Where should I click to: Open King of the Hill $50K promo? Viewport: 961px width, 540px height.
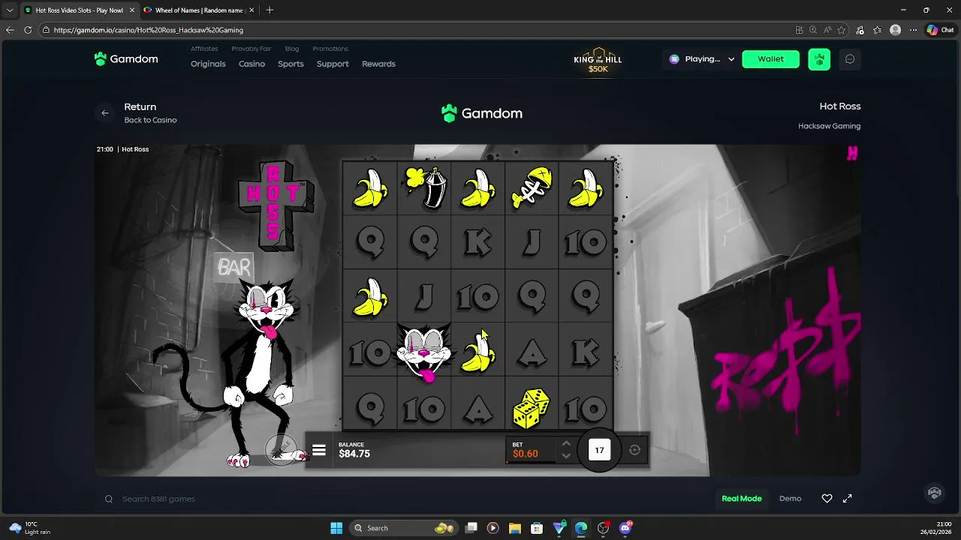point(598,60)
